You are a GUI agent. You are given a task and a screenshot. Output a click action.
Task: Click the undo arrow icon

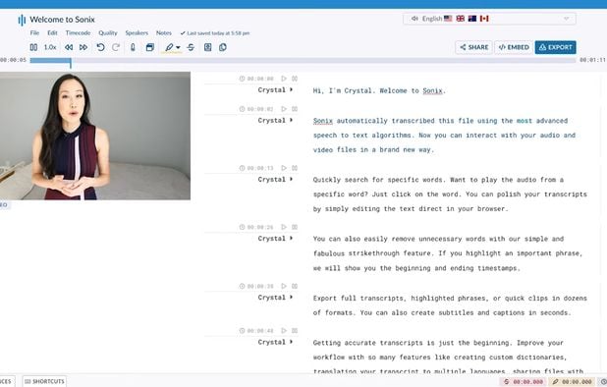pyautogui.click(x=100, y=47)
